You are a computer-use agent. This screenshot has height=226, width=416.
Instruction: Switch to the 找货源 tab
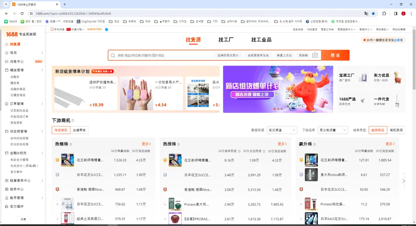[193, 40]
